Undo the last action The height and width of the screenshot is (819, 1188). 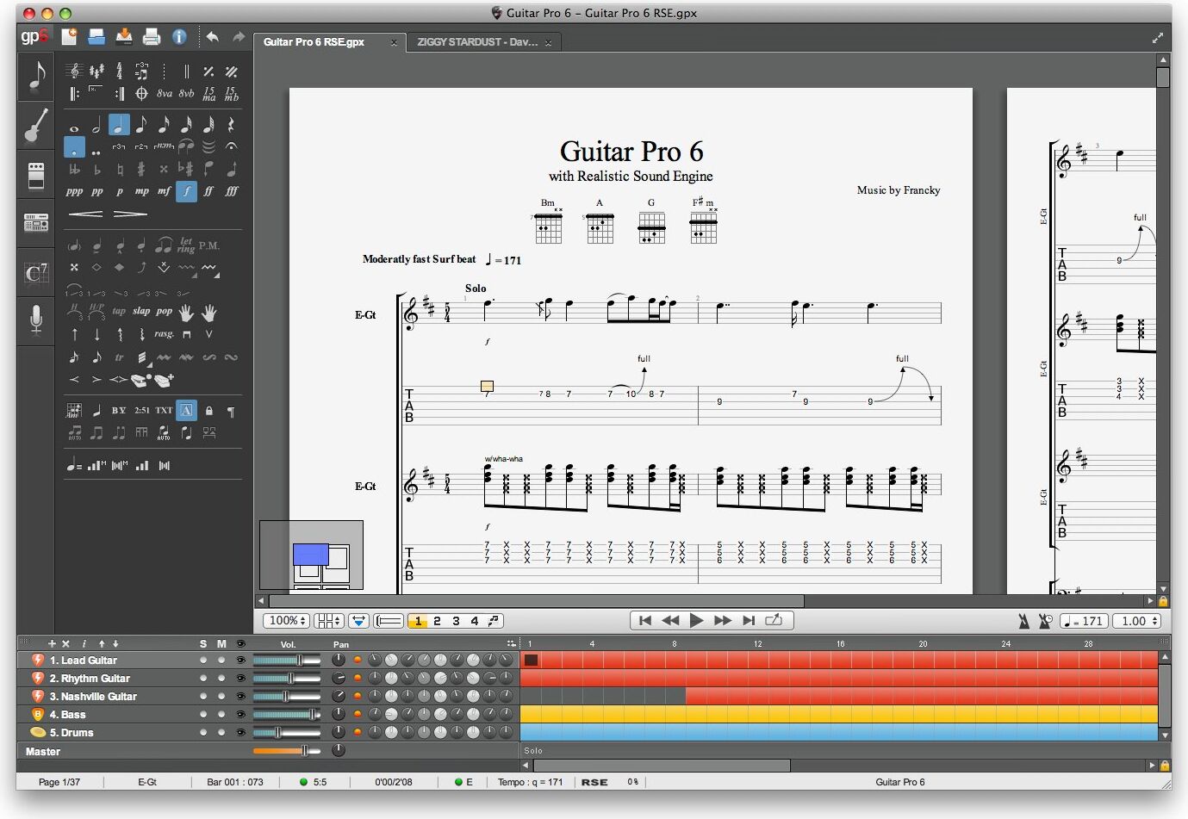213,37
